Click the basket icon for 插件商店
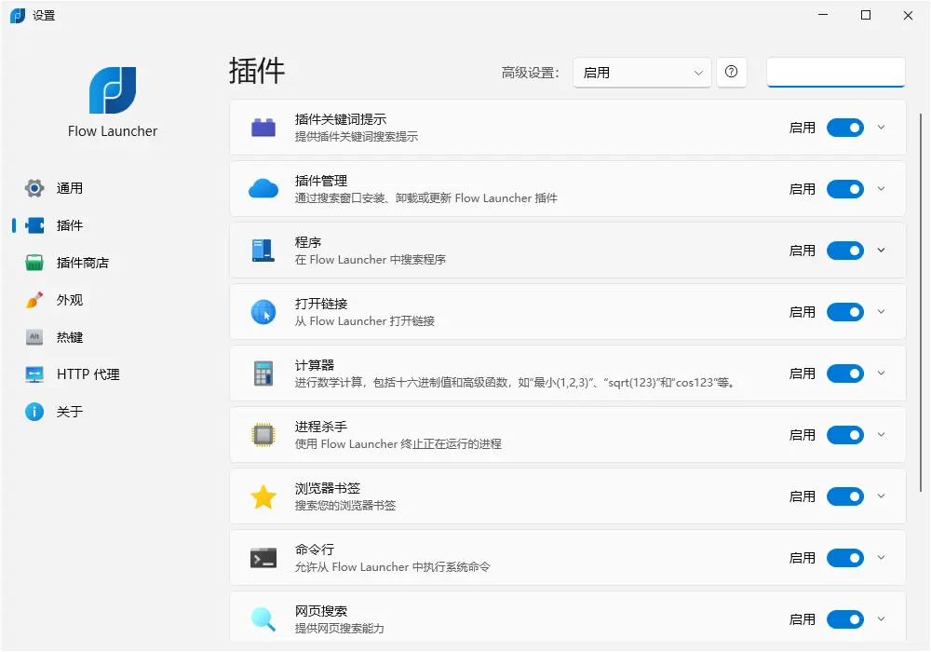 [x=34, y=263]
